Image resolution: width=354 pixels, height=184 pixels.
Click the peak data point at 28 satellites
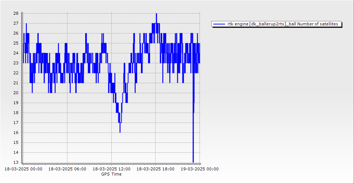(156, 14)
